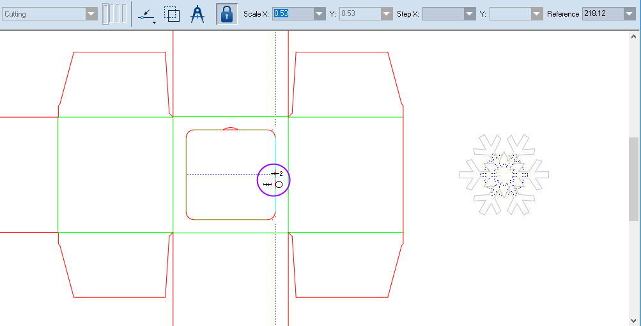
Task: Expand the Scale Y dropdown arrow
Action: pyautogui.click(x=386, y=14)
